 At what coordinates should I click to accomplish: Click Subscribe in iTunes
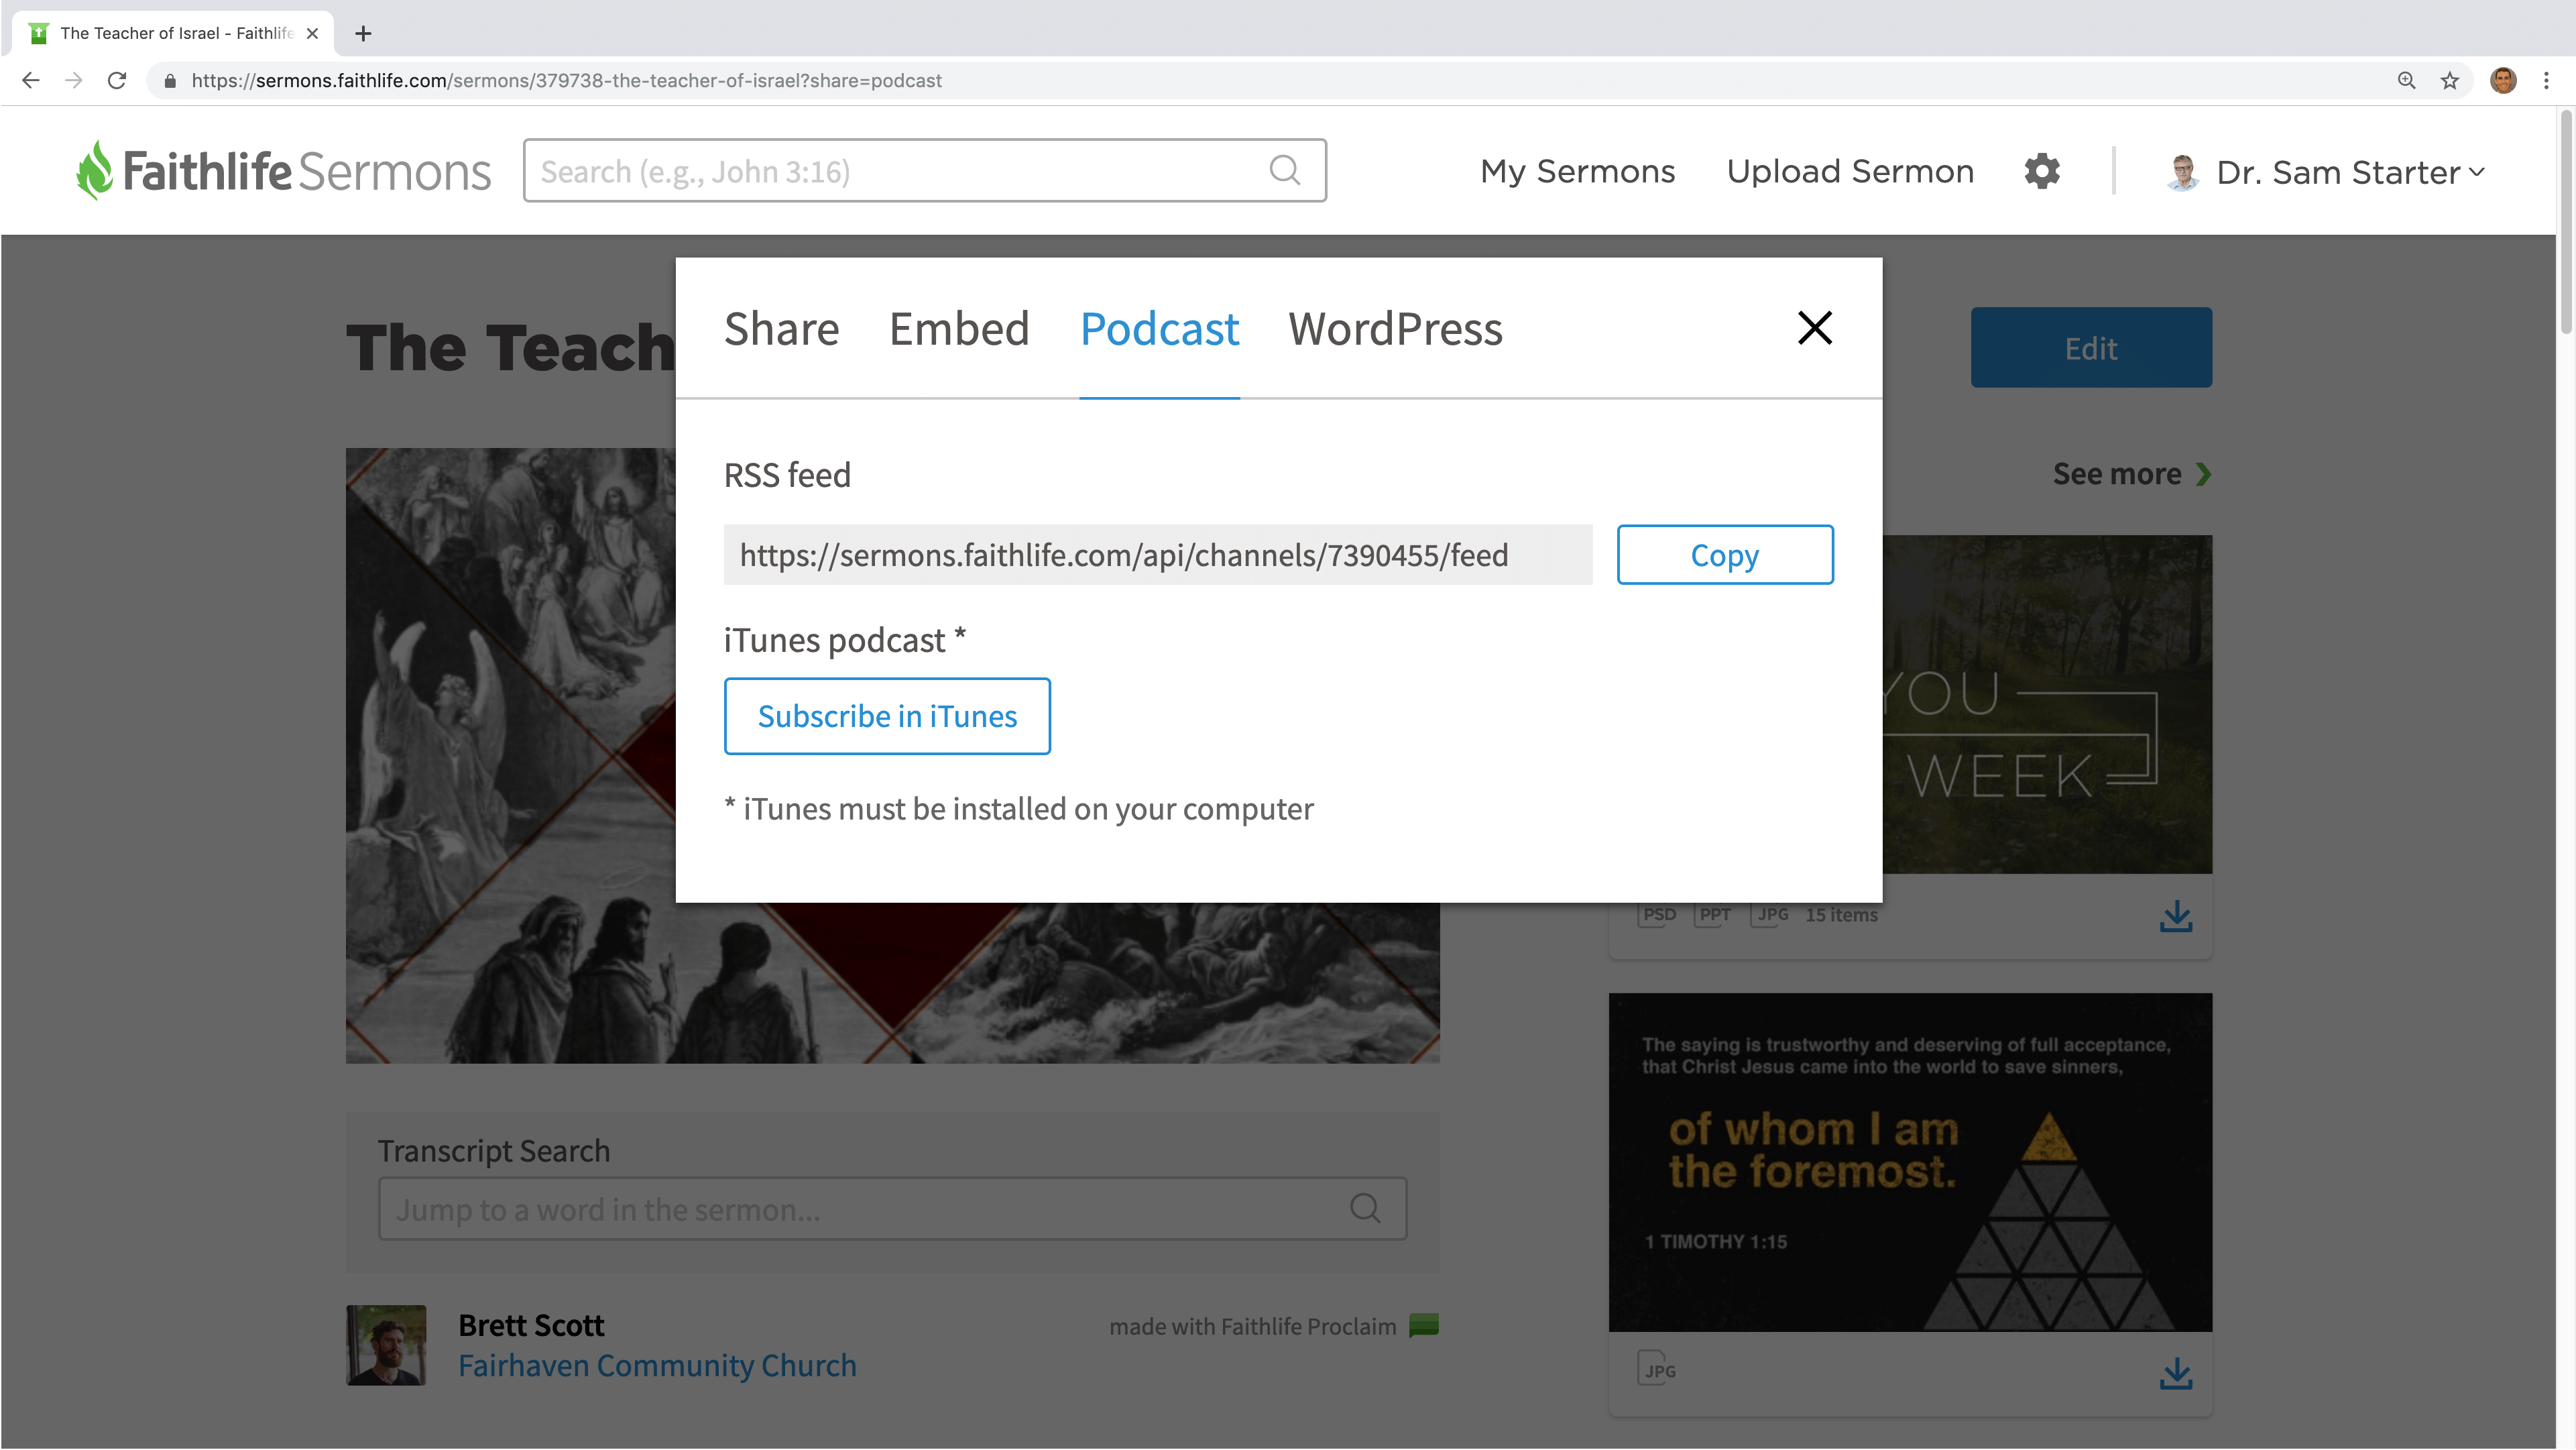pos(887,716)
